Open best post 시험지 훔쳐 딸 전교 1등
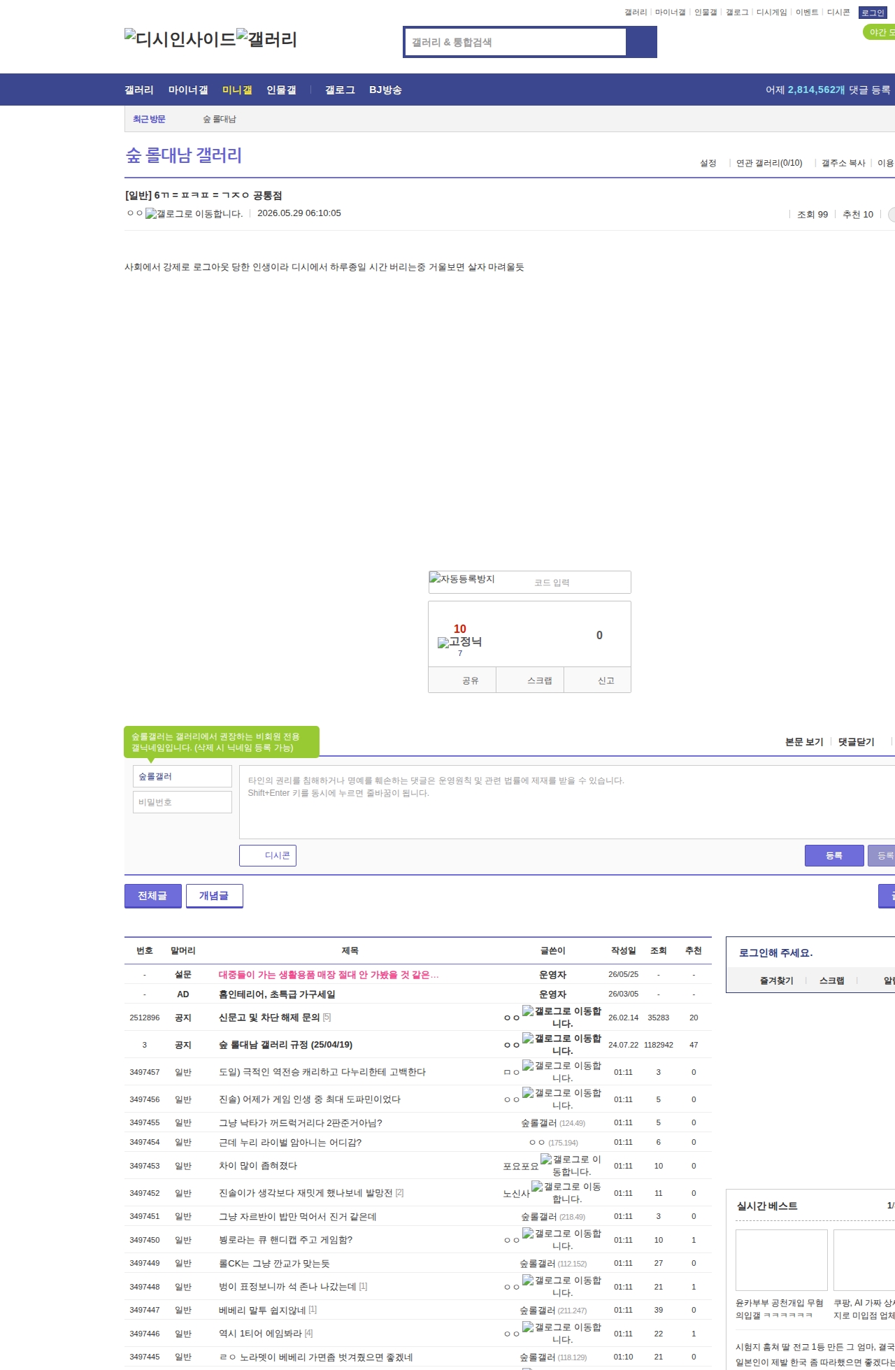The image size is (895, 1370). 815,1346
